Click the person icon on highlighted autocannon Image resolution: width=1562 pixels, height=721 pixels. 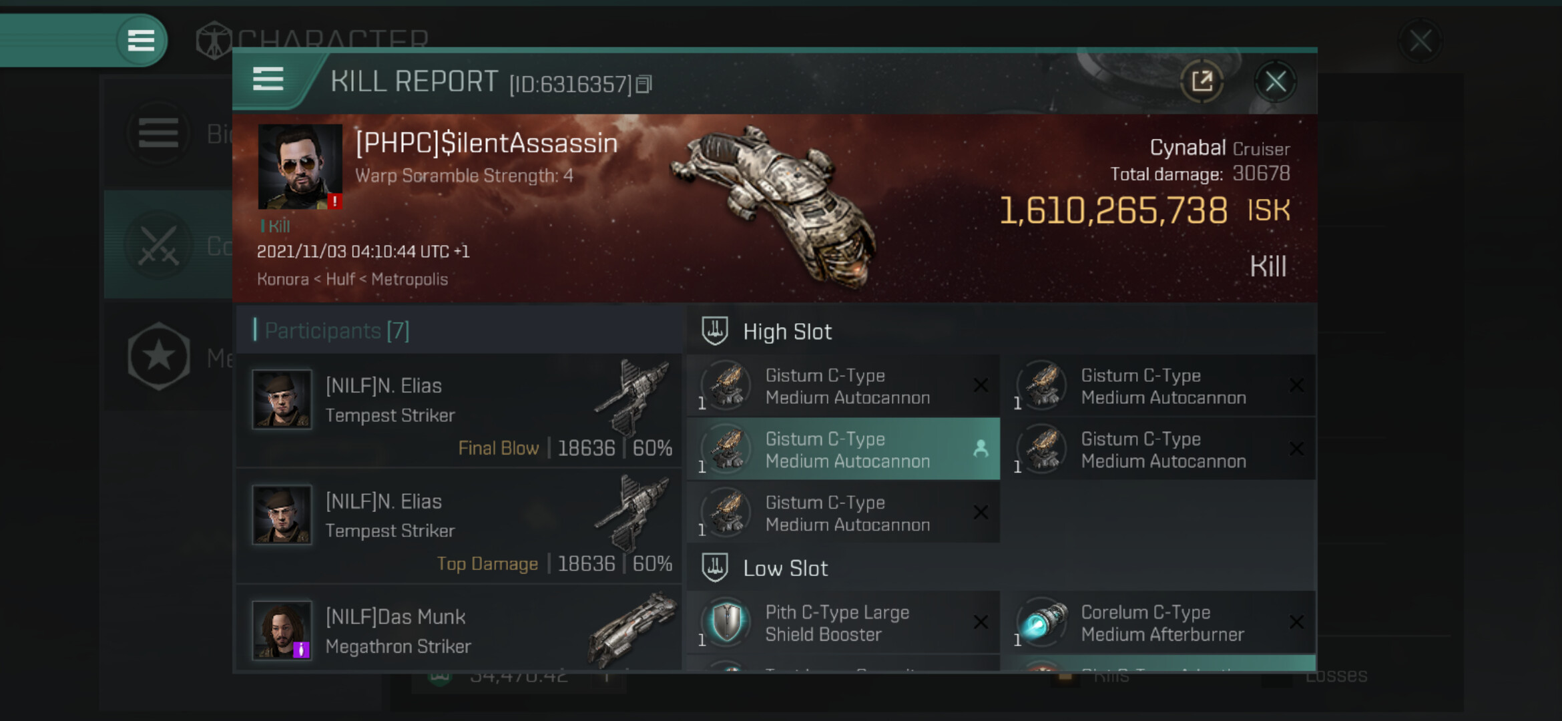[x=980, y=449]
